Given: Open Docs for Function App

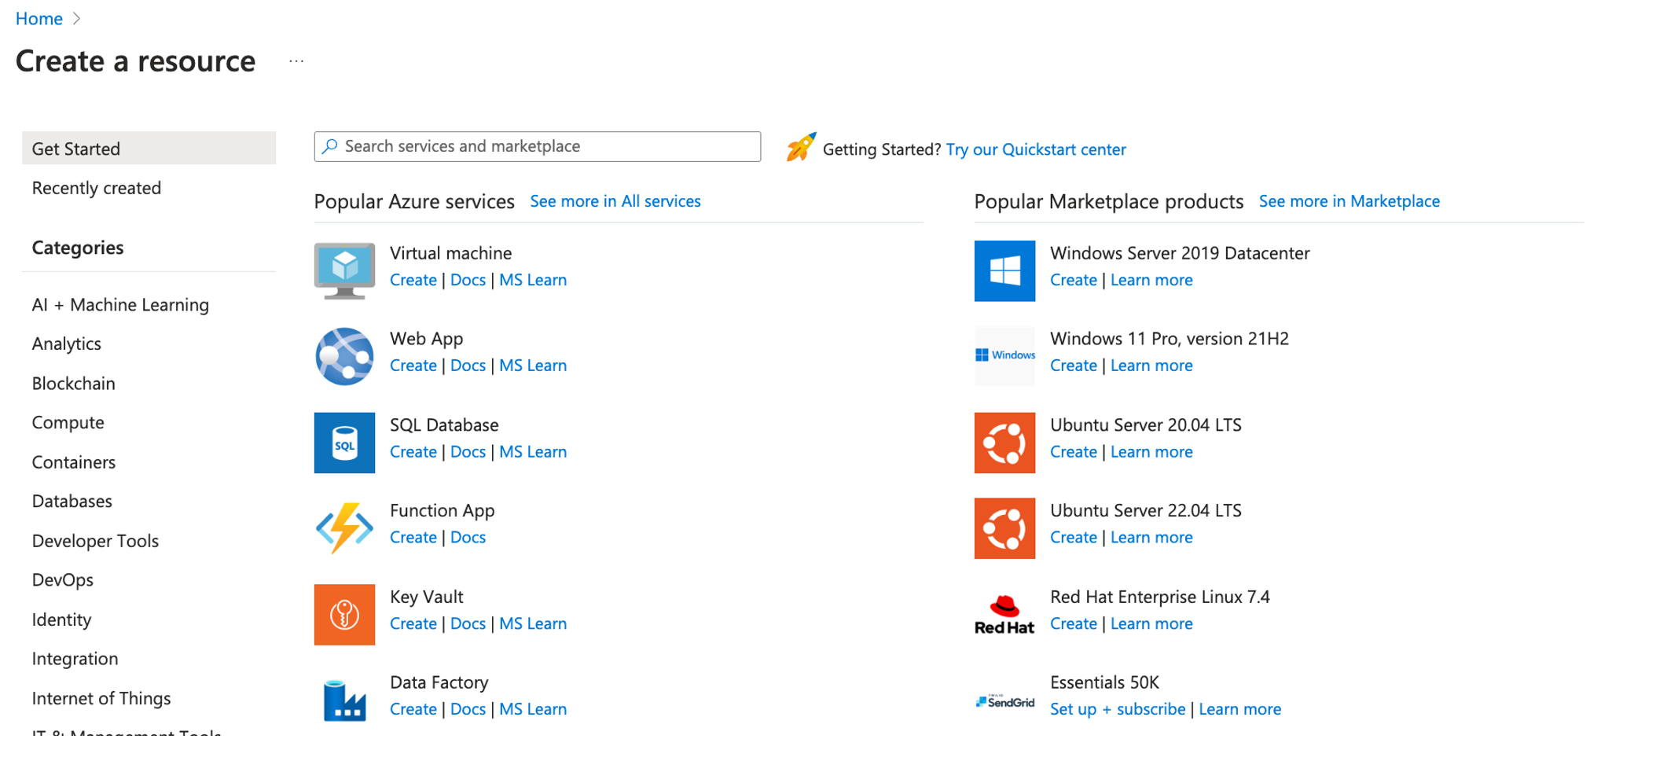Looking at the screenshot, I should (468, 538).
